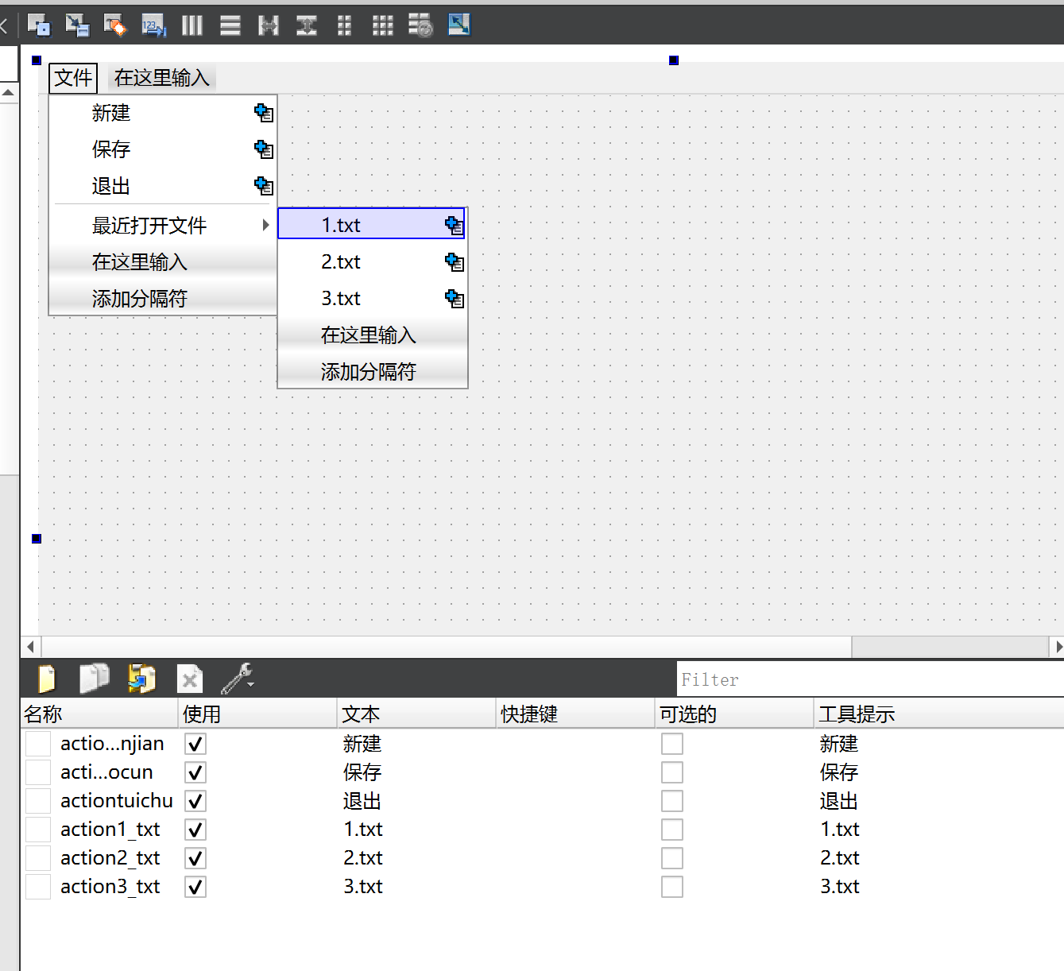Click left arrow of horizontal scrollbar
The image size is (1064, 971).
pos(30,647)
